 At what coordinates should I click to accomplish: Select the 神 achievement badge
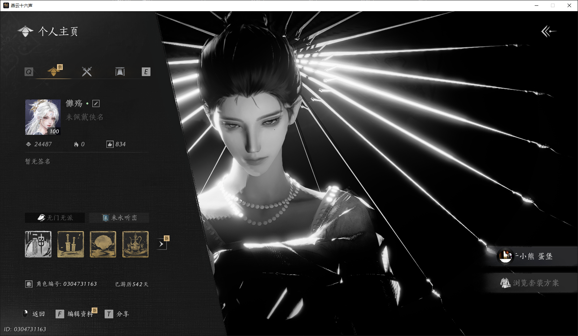[x=38, y=244]
